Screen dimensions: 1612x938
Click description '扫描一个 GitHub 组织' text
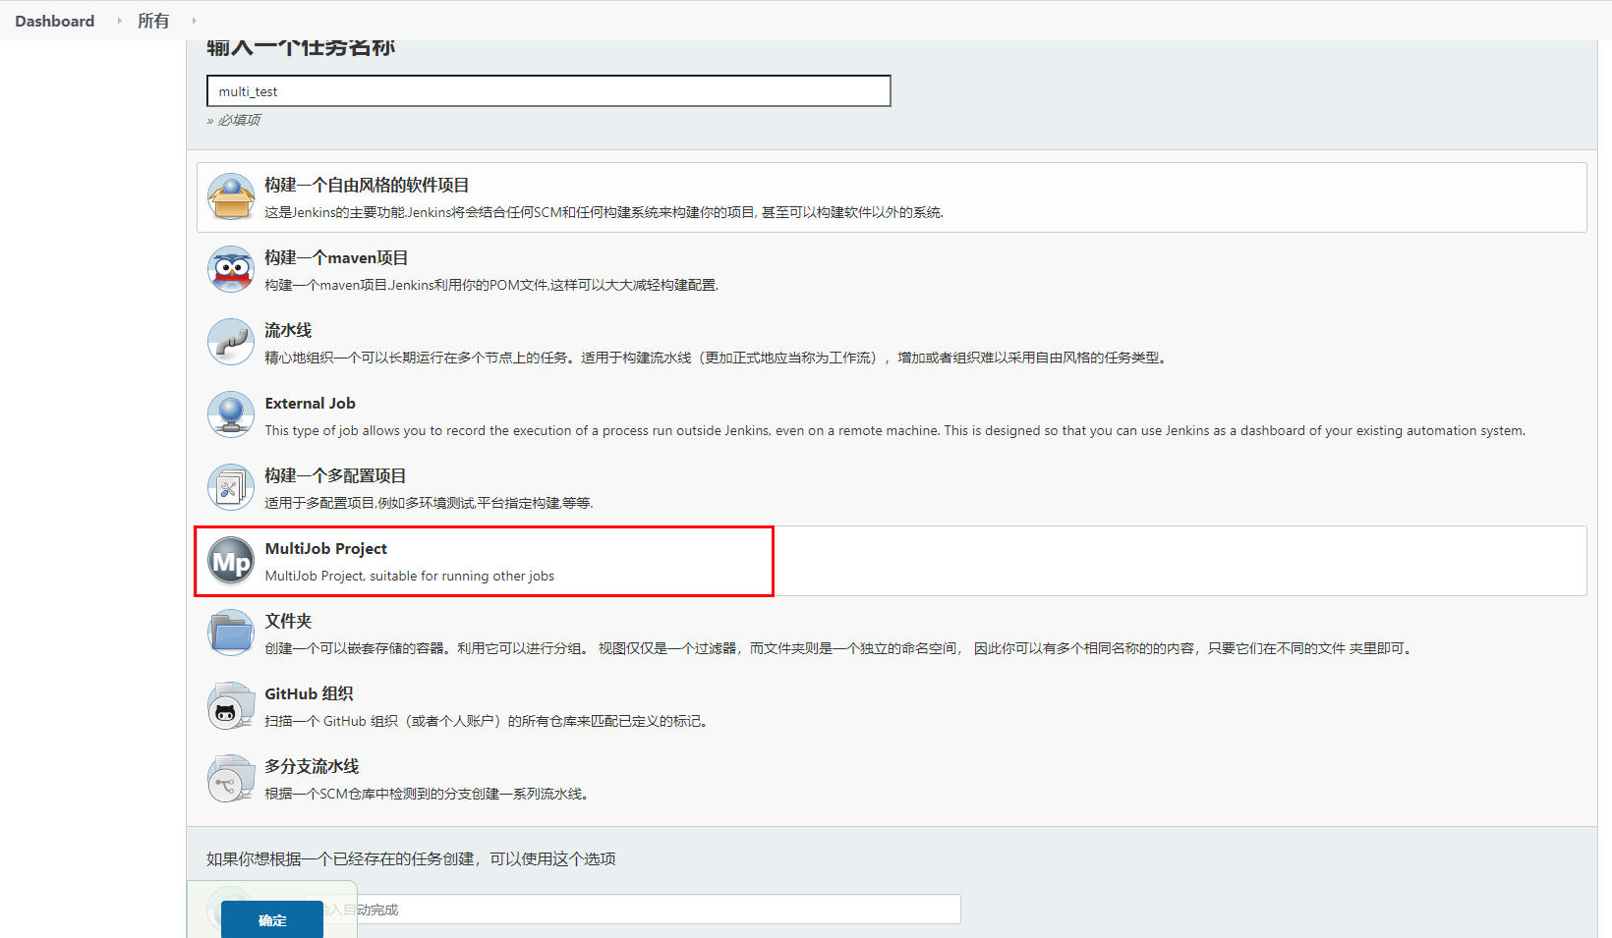(x=487, y=721)
